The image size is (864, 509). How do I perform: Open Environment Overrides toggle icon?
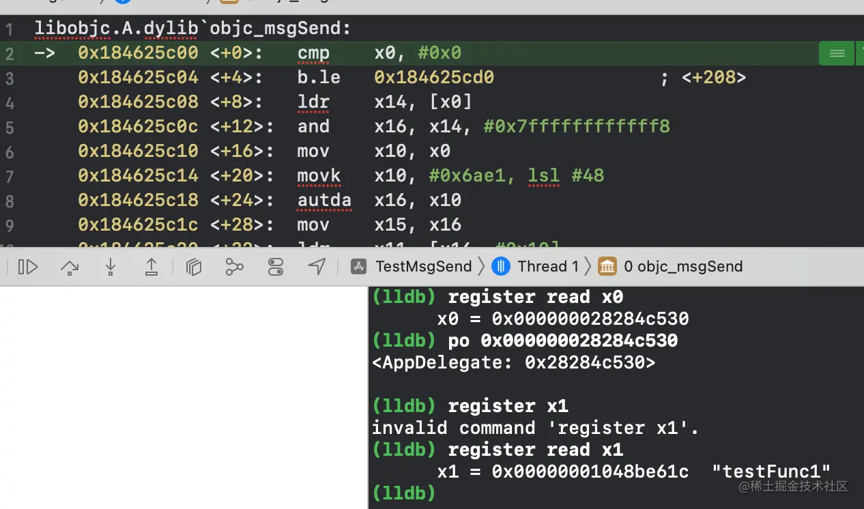click(276, 267)
